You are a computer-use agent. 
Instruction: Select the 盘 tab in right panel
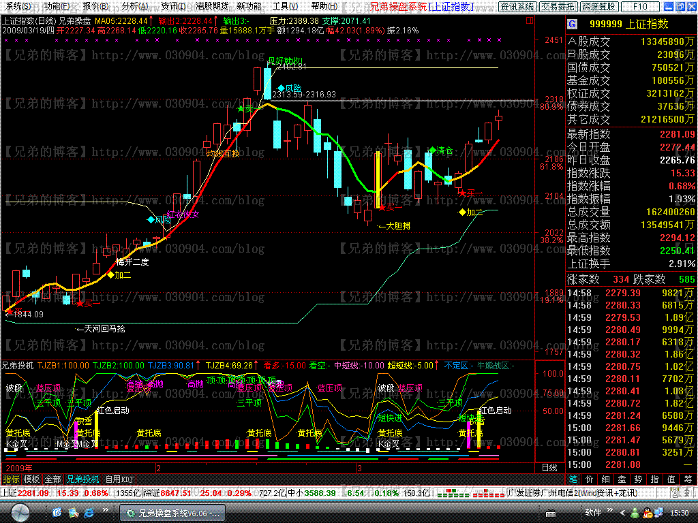pos(622,479)
